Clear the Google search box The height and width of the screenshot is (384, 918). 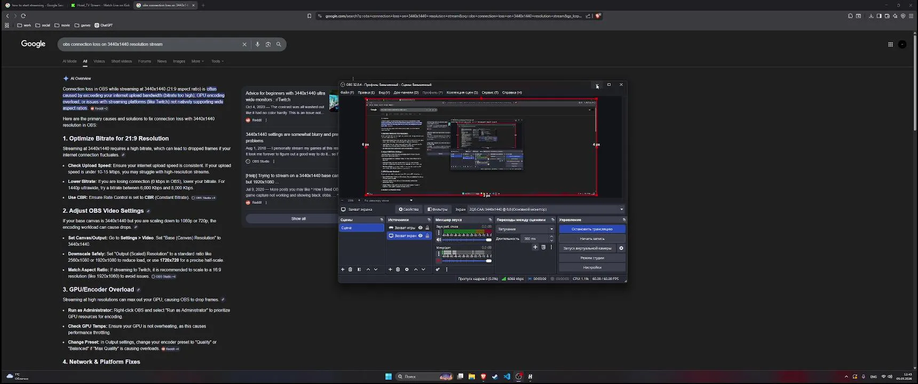tap(244, 44)
